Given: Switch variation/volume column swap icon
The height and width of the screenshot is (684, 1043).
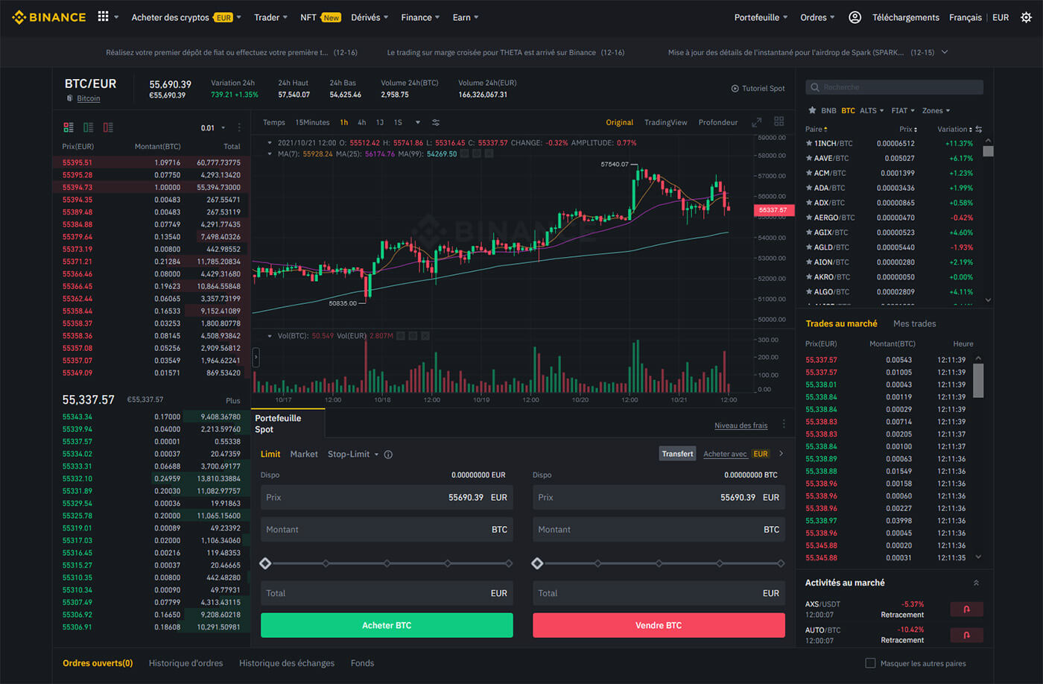Looking at the screenshot, I should [x=978, y=129].
